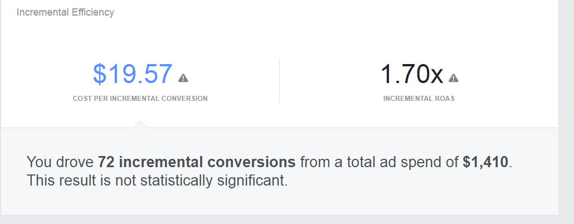Viewport: 574px width, 224px height.
Task: Click the small caret pointer above the summary box
Action: click(140, 124)
